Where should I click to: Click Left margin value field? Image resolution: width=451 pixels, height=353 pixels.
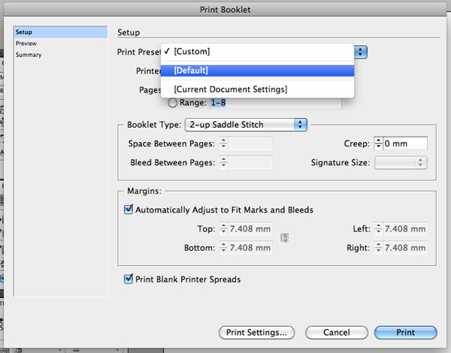tap(405, 229)
